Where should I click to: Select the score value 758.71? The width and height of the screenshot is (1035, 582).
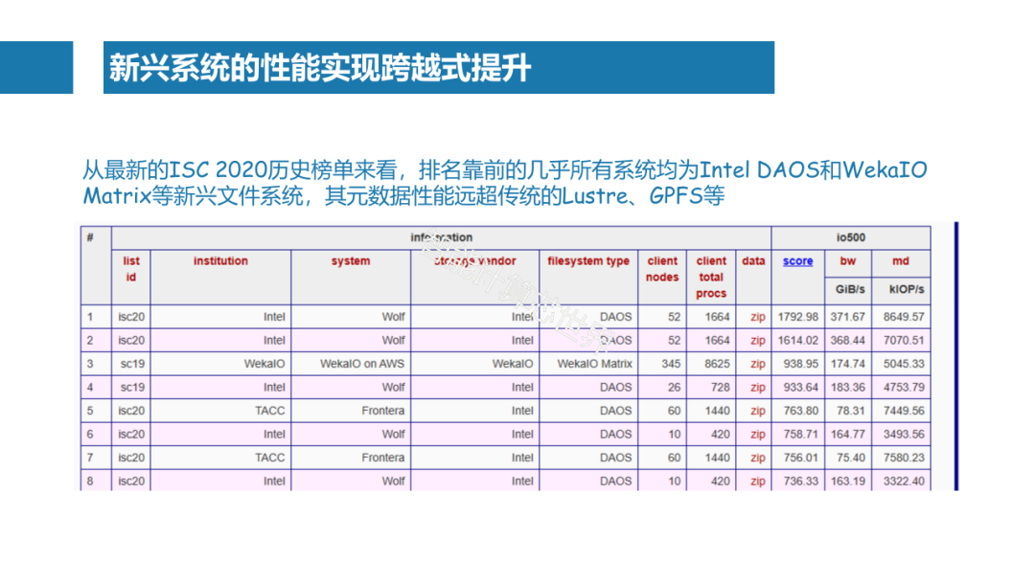800,435
